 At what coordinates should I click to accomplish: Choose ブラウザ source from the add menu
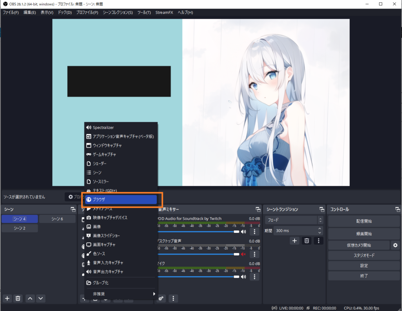pos(121,200)
